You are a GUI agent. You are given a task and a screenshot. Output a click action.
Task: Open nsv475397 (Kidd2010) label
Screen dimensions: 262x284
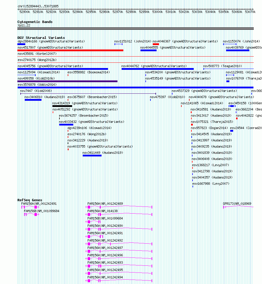click(168, 97)
